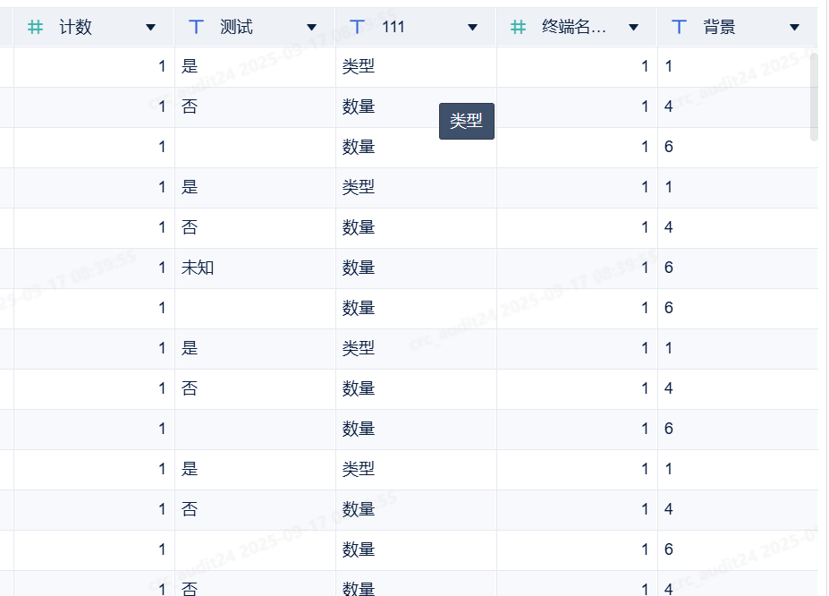The image size is (829, 596).
Task: Open the 计数 column dropdown arrow
Action: pos(151,28)
